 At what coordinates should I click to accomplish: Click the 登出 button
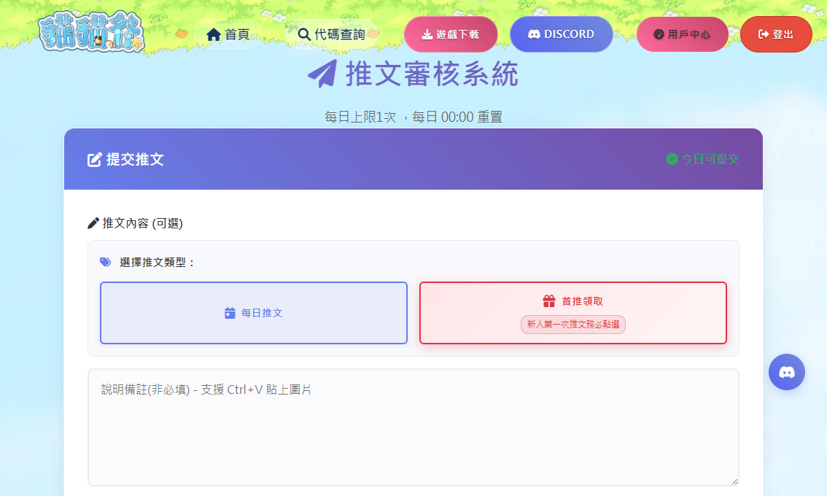(x=776, y=34)
